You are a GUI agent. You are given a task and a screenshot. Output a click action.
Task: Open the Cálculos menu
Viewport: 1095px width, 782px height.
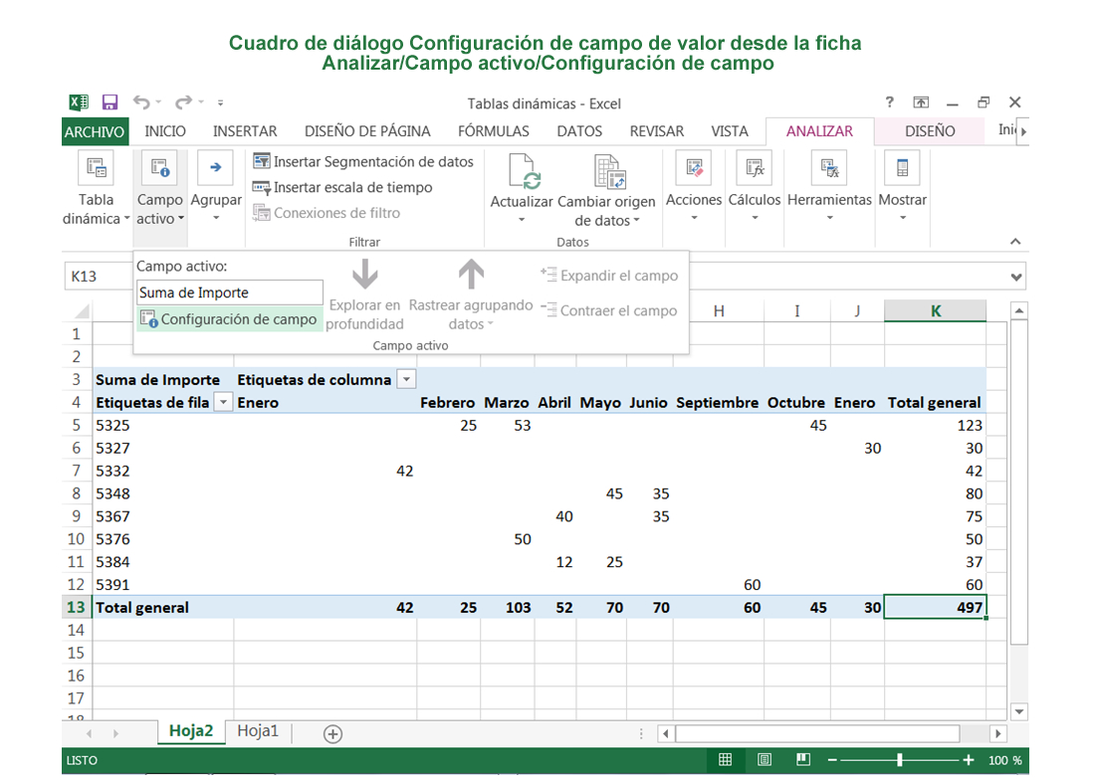pos(755,188)
